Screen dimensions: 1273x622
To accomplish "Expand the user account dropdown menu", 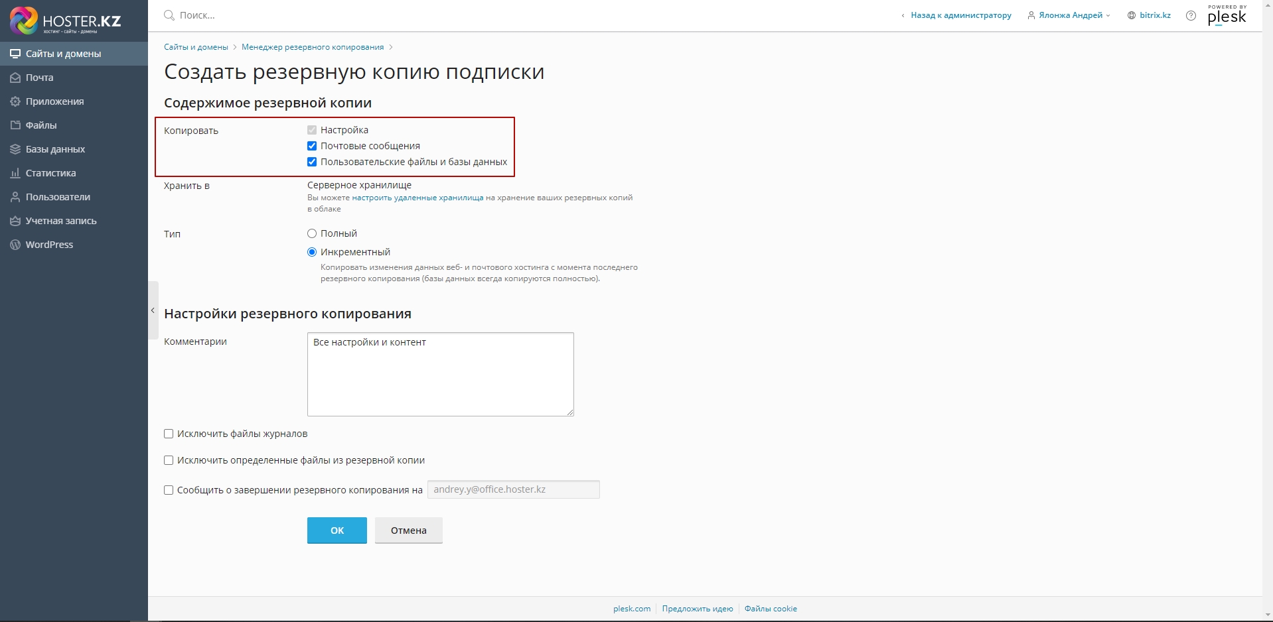I will [1070, 15].
